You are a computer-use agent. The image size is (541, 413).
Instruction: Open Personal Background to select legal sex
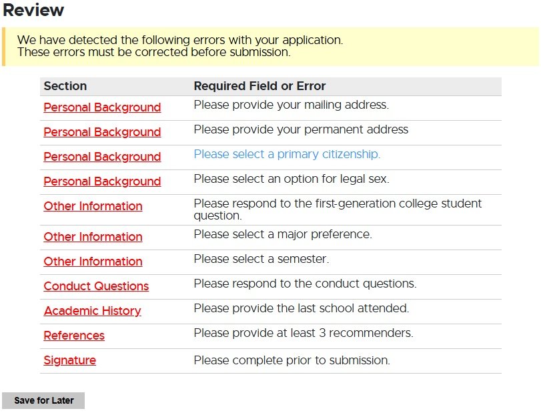(101, 181)
